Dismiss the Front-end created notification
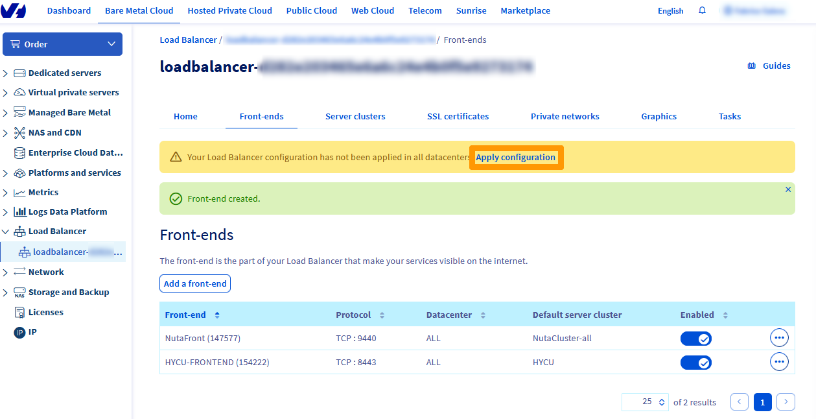 click(788, 189)
